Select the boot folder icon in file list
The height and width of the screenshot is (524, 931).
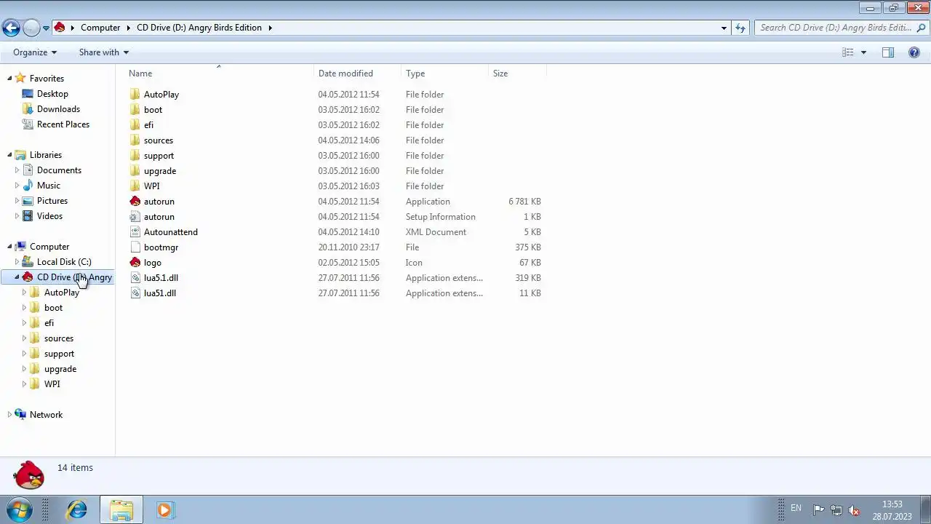pyautogui.click(x=135, y=110)
